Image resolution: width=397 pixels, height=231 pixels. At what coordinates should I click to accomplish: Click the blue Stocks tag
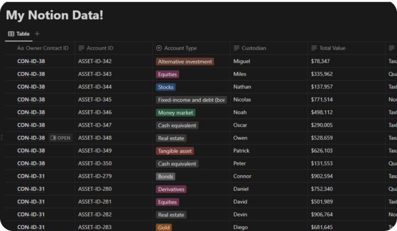click(166, 87)
